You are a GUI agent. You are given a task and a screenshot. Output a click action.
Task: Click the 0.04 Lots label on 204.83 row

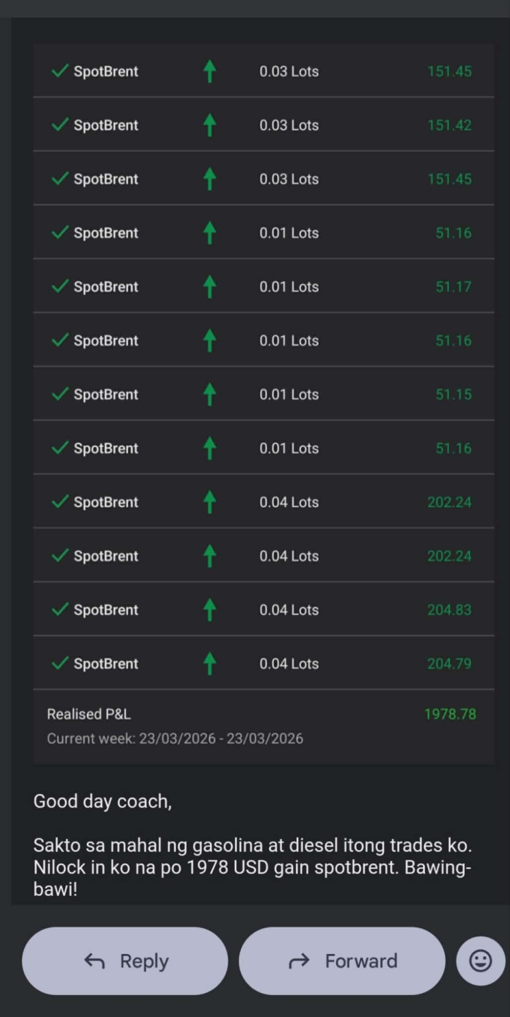[289, 609]
